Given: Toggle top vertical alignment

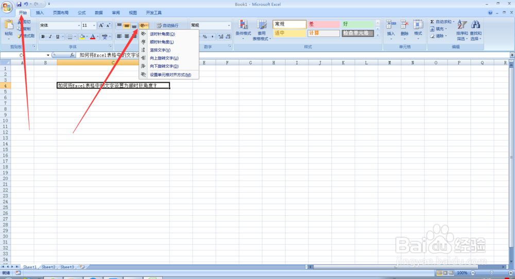Looking at the screenshot, I should click(x=119, y=25).
